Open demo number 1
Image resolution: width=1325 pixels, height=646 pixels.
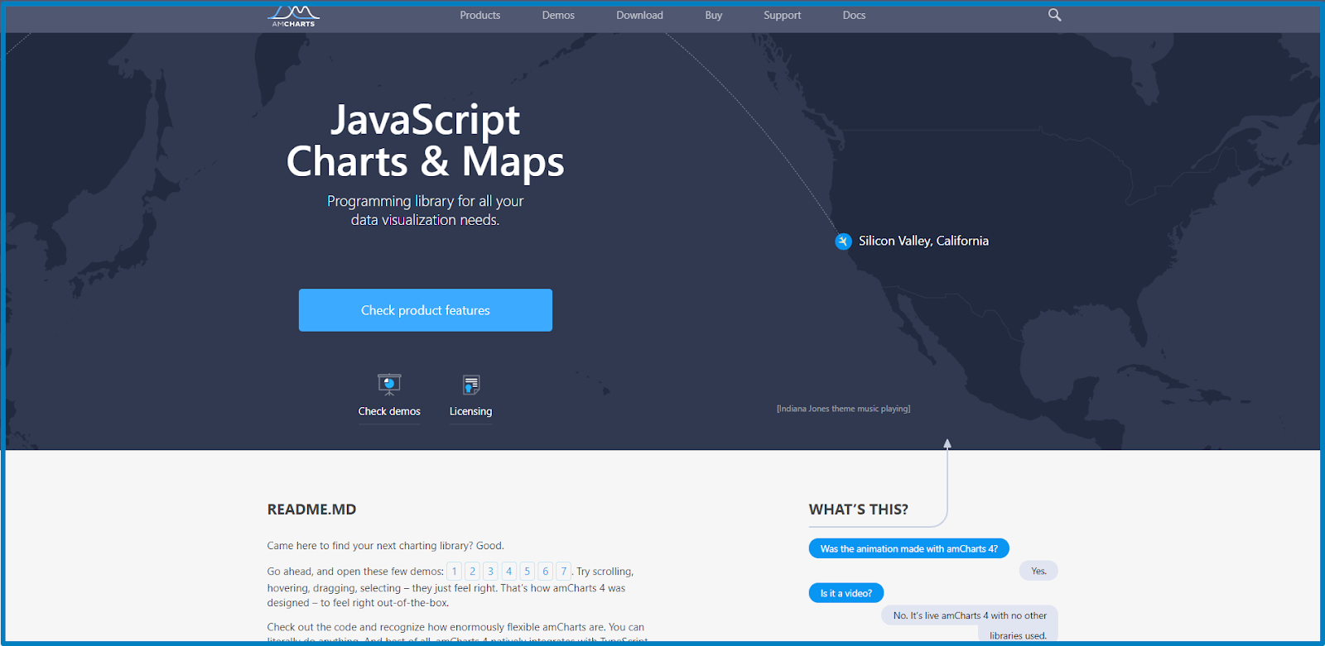[x=455, y=572]
